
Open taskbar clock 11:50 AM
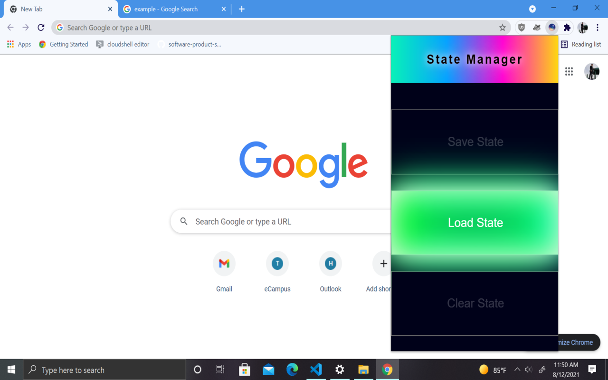(566, 370)
